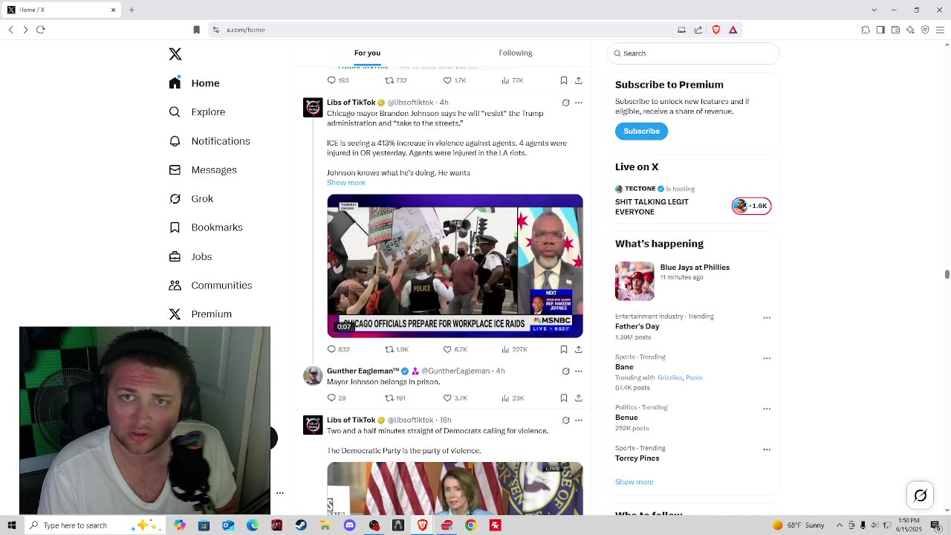Play the MSNBC Chicago ICE raids video
The image size is (951, 535).
pyautogui.click(x=455, y=266)
